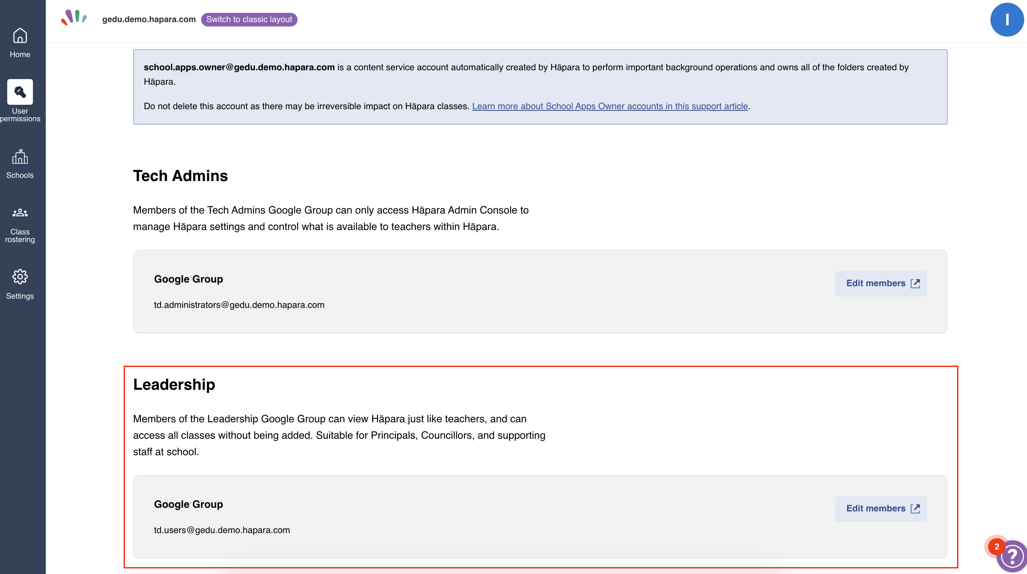Switch to classic layout
1027x574 pixels.
249,19
